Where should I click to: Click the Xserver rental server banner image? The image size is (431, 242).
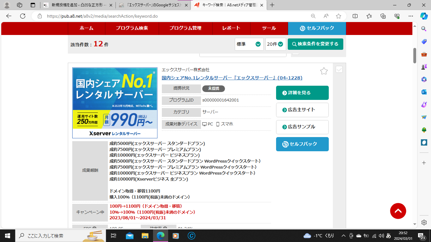pyautogui.click(x=115, y=103)
